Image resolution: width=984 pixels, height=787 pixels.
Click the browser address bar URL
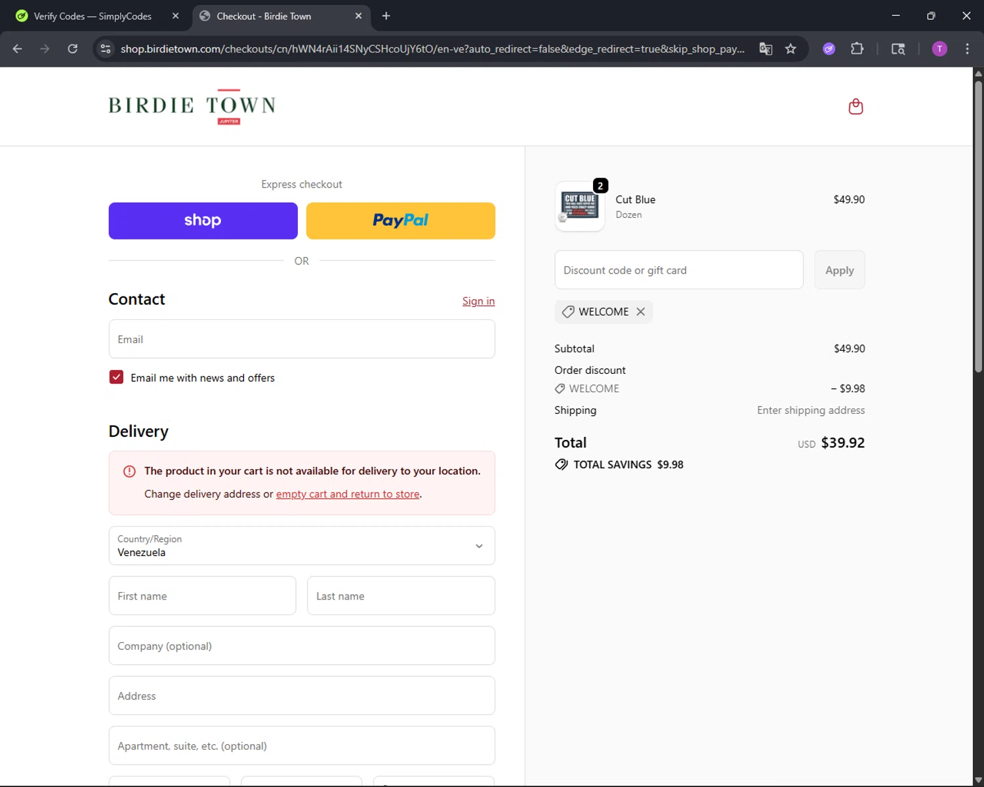coord(432,49)
